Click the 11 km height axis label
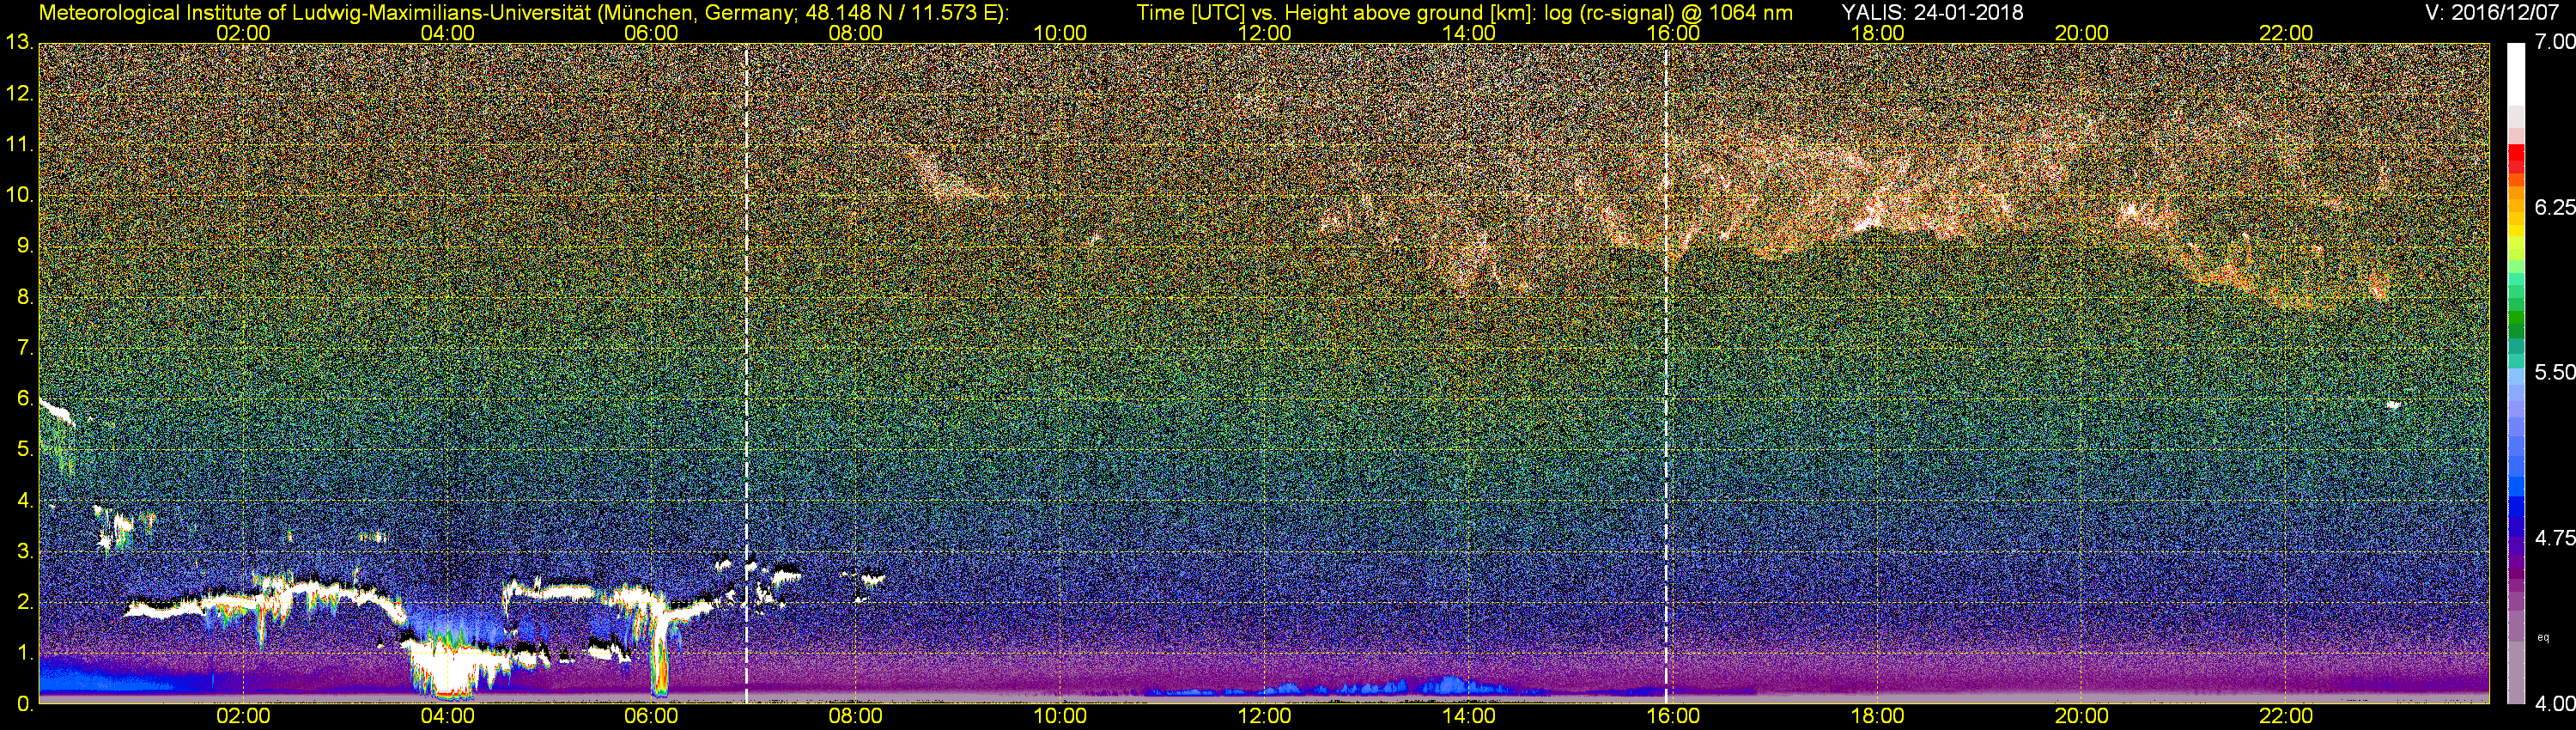The width and height of the screenshot is (2576, 730). coord(19,145)
